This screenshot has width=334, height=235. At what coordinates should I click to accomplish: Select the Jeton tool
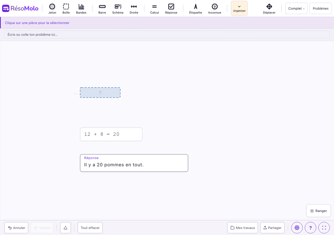52,8
